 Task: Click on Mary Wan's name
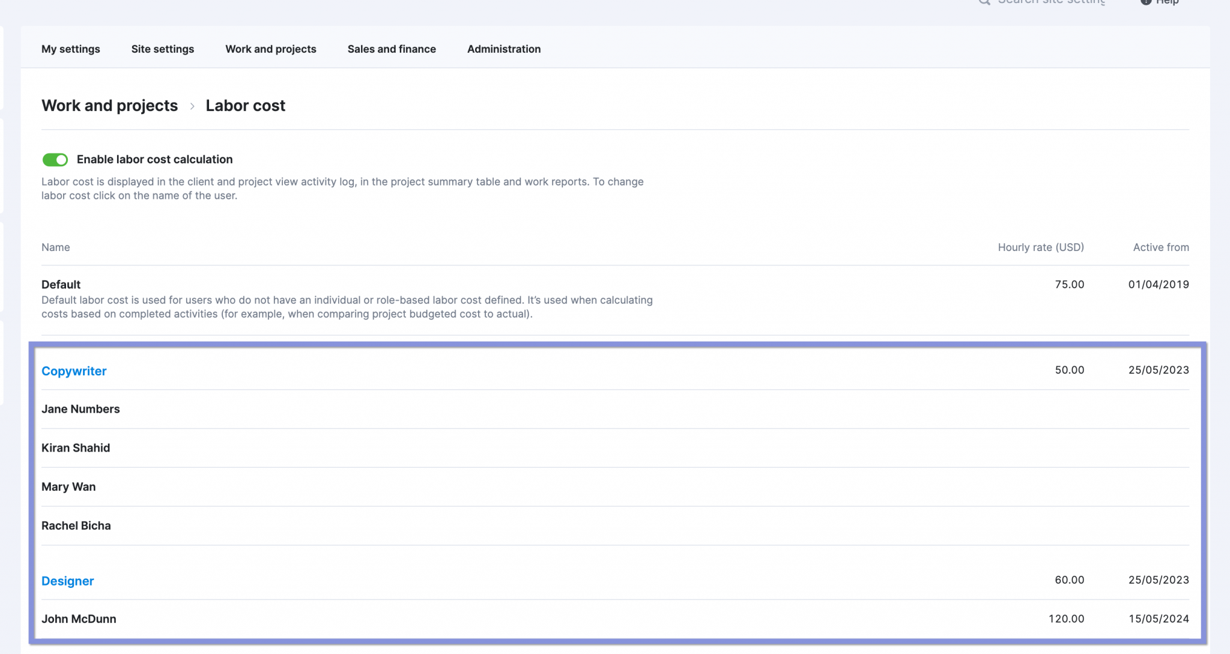pyautogui.click(x=68, y=486)
